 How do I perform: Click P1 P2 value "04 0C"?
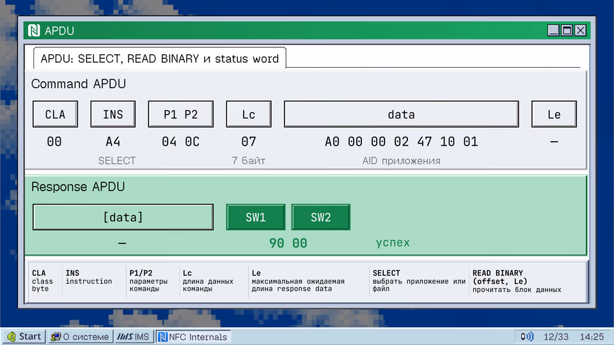click(180, 142)
